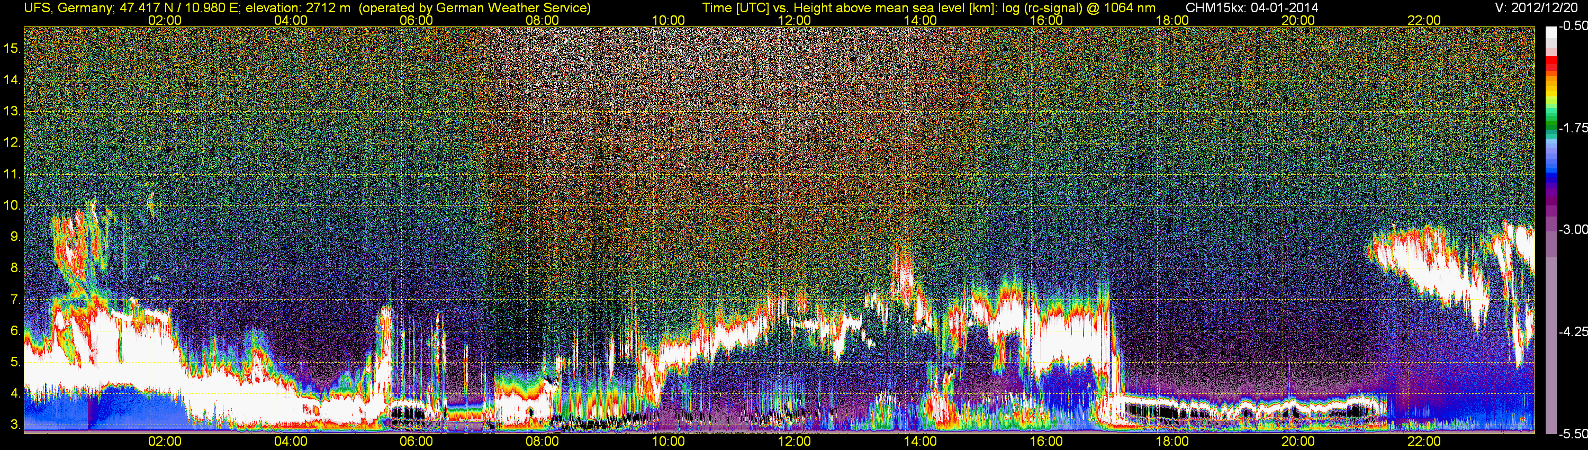Click the "8." height axis label

(16, 268)
